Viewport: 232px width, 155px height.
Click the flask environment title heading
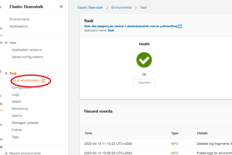pos(89,21)
